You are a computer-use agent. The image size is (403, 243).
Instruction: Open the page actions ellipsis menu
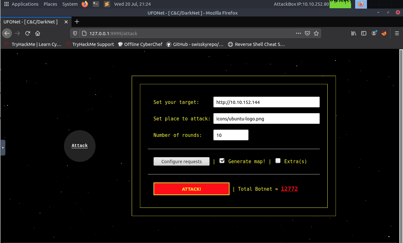pos(298,33)
